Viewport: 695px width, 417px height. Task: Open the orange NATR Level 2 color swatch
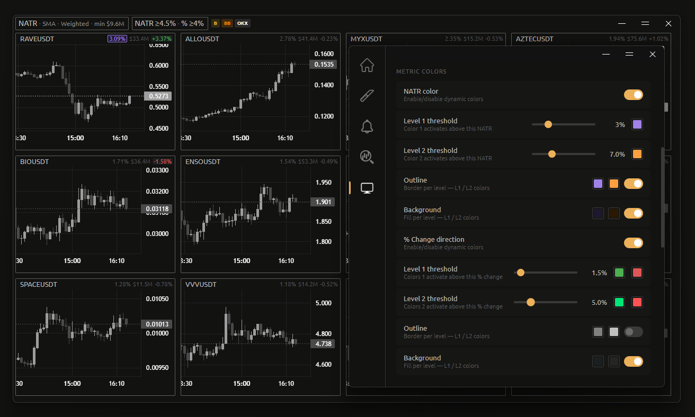637,154
